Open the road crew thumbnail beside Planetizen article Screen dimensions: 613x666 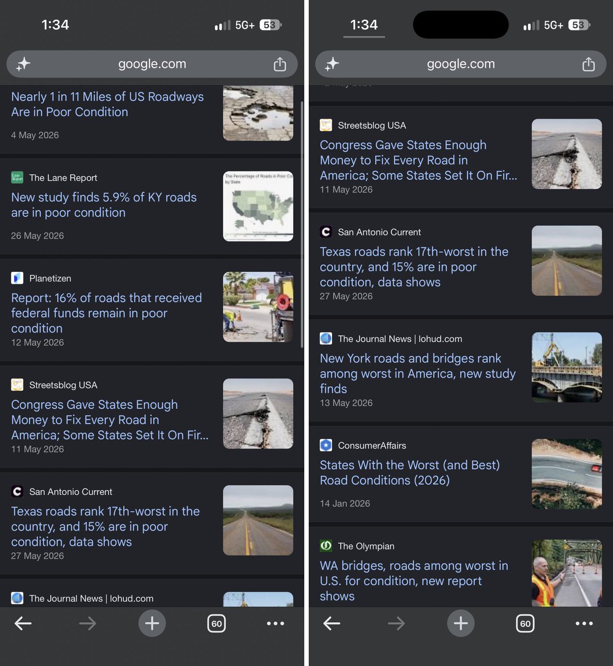(x=258, y=307)
